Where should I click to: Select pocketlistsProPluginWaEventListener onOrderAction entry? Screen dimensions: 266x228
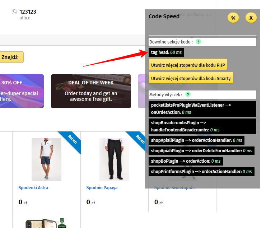click(202, 109)
